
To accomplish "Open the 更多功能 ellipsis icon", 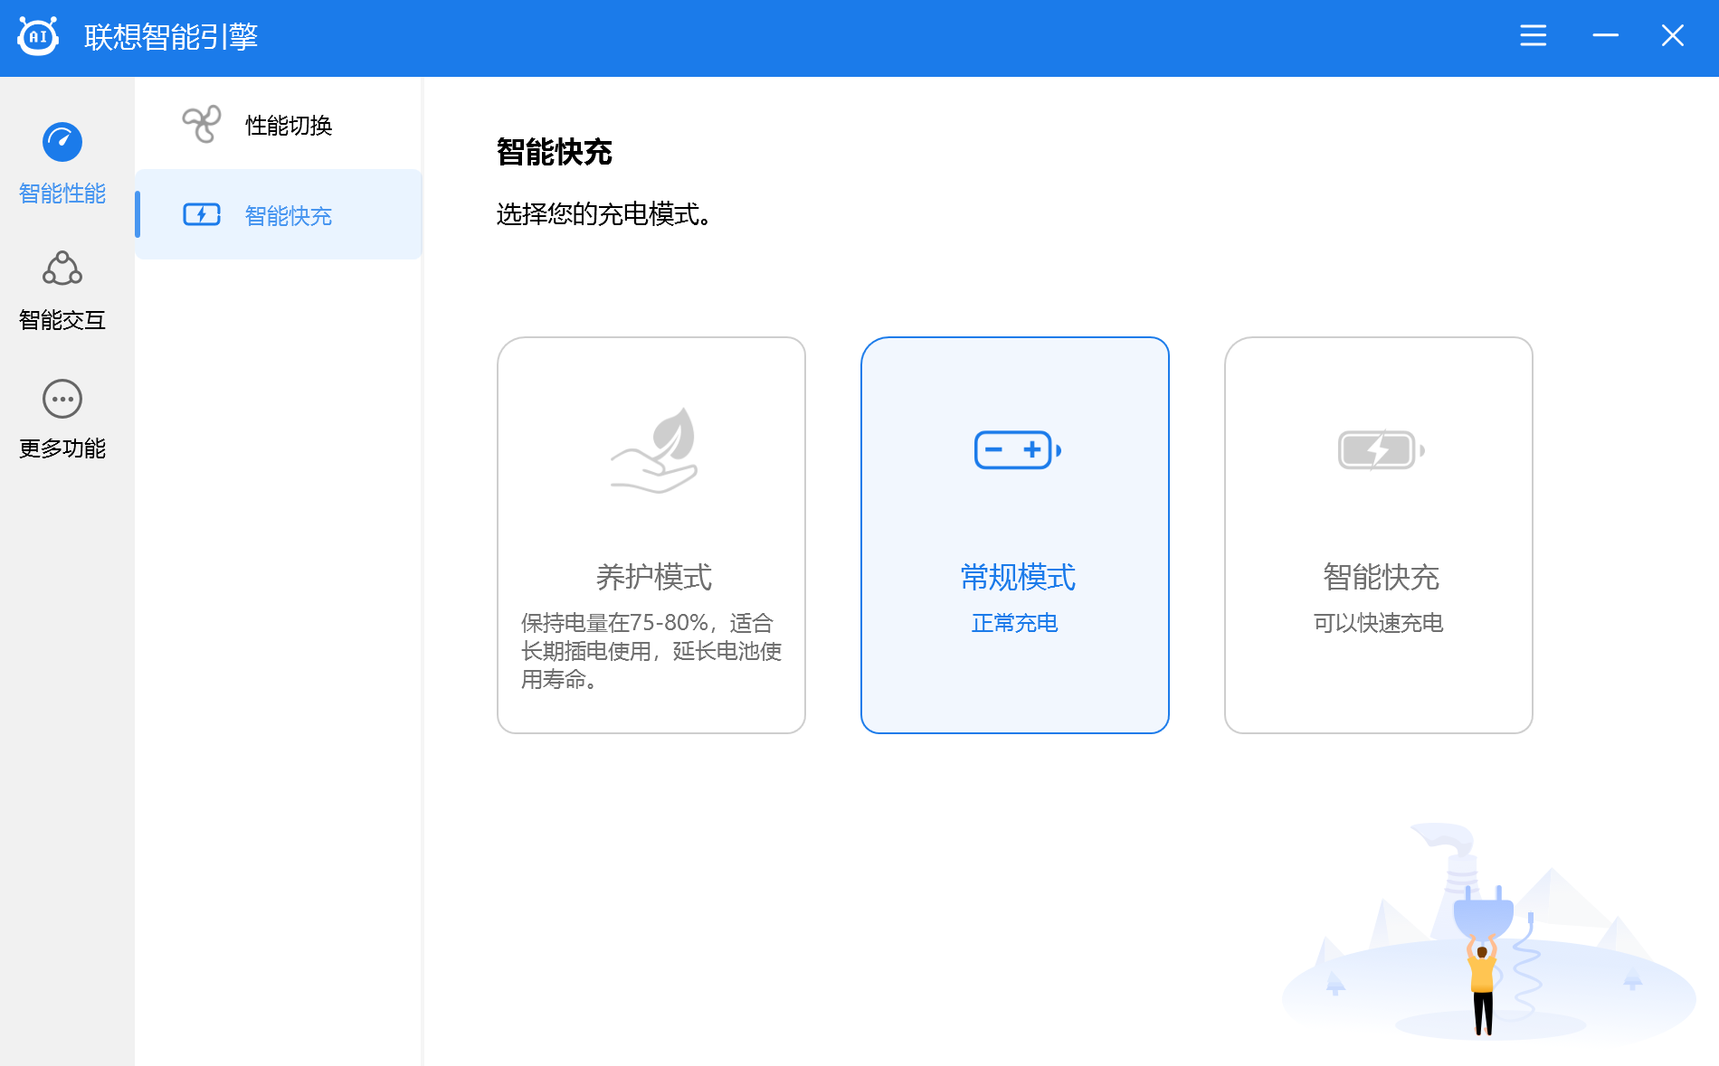I will tap(62, 399).
